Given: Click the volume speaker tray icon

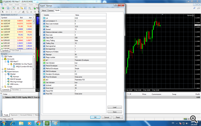Looking at the screenshot, I should (x=187, y=123).
